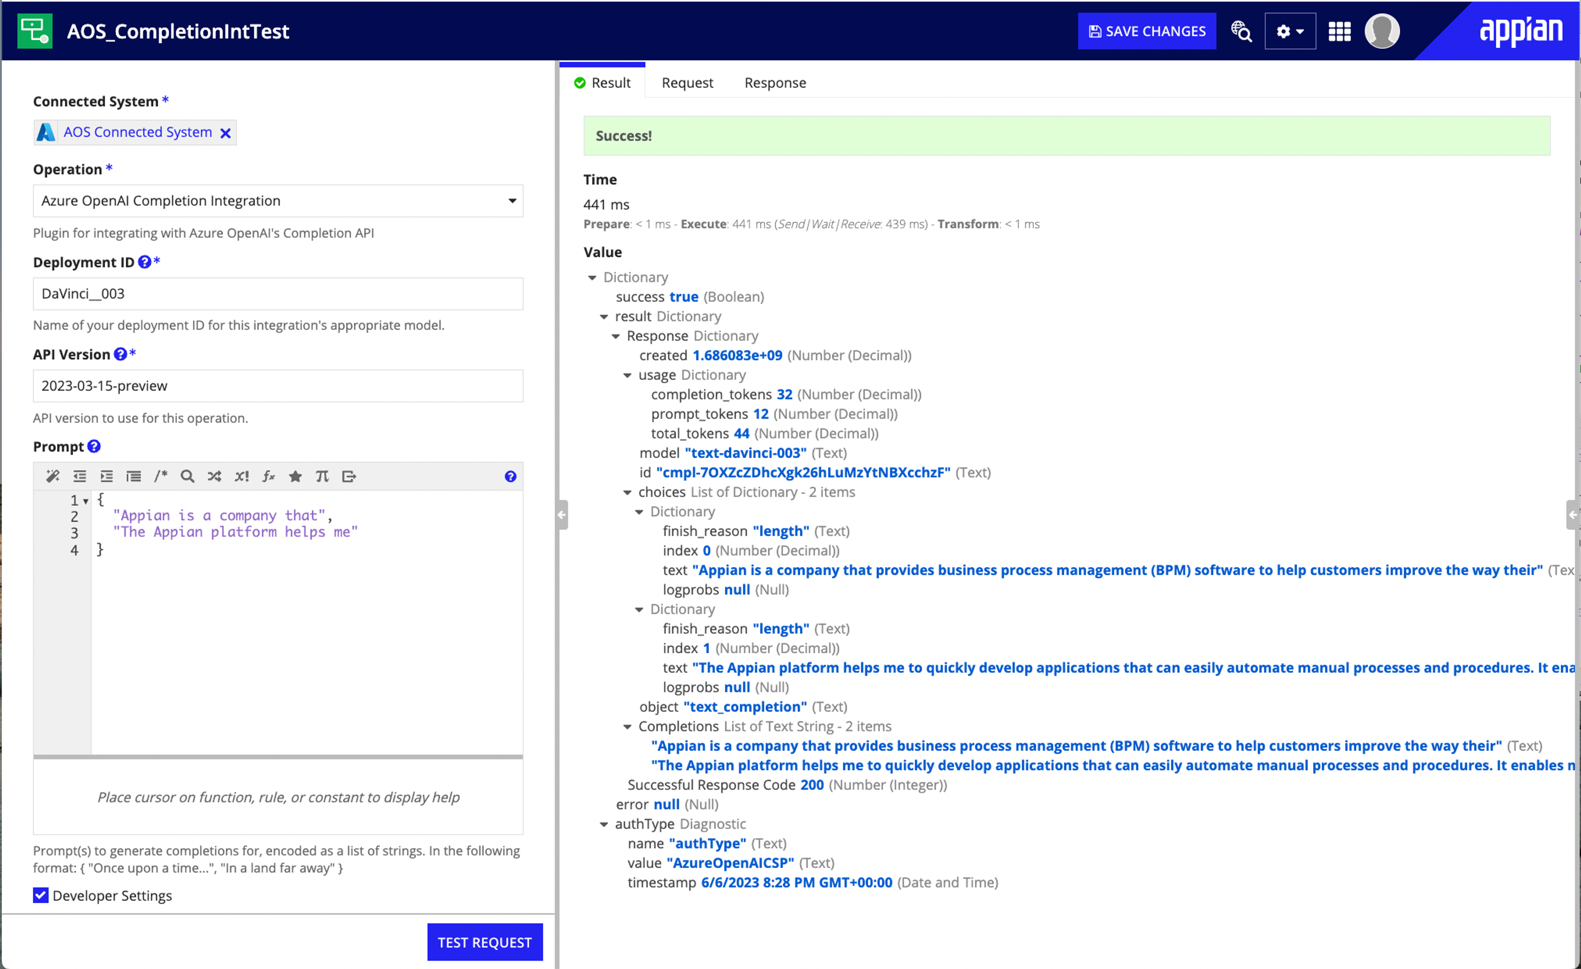
Task: Collapse the choices list node
Action: point(627,492)
